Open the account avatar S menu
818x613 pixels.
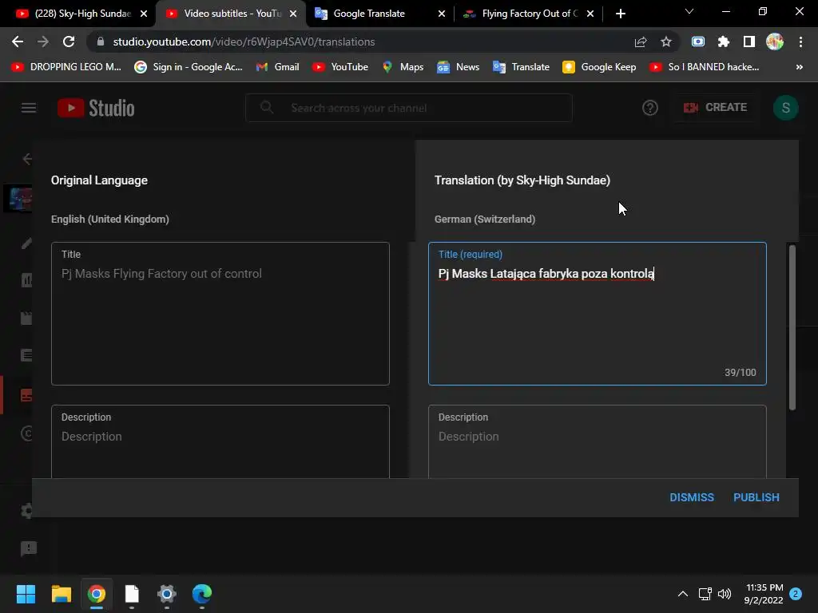pos(785,108)
